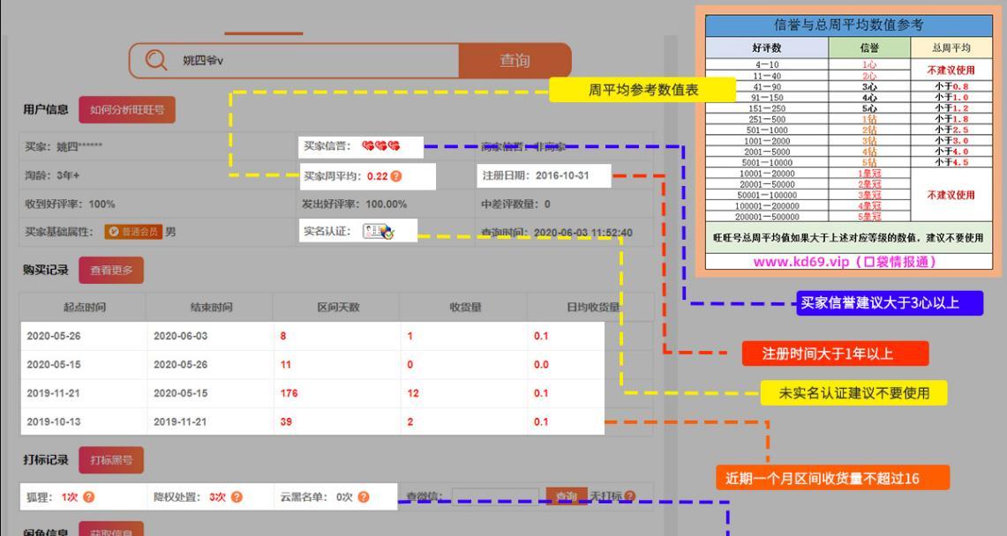Click the question mark beside 云黑名单 0次
Image resolution: width=1007 pixels, height=536 pixels.
364,497
